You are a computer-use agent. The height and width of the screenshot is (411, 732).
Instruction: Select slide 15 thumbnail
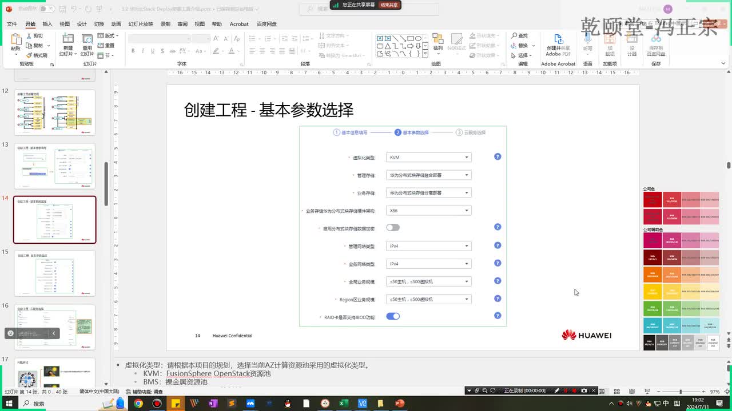pyautogui.click(x=55, y=273)
